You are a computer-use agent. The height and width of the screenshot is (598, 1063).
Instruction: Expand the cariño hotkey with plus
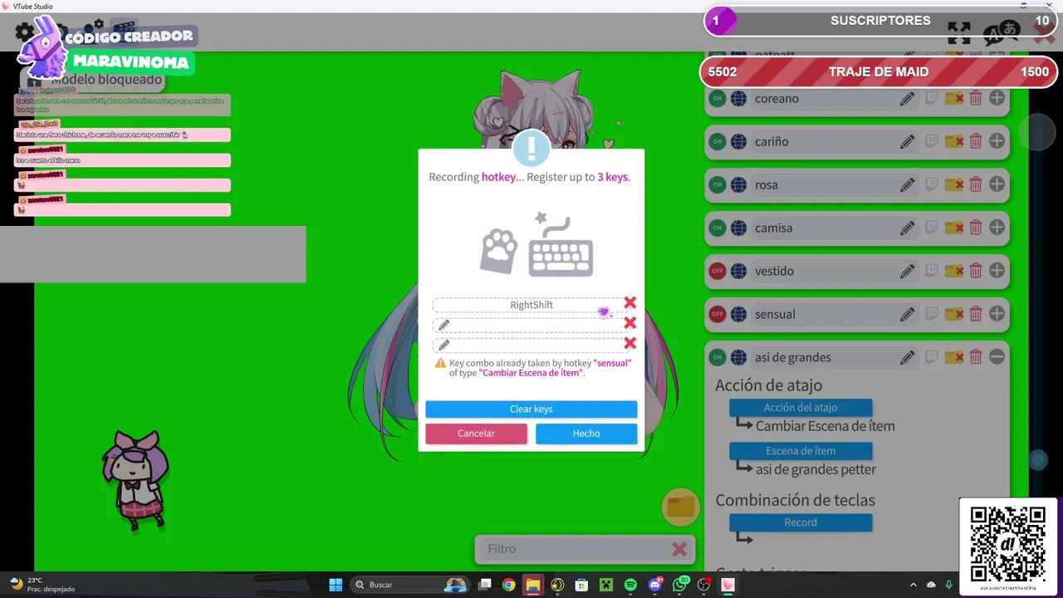[x=997, y=141]
